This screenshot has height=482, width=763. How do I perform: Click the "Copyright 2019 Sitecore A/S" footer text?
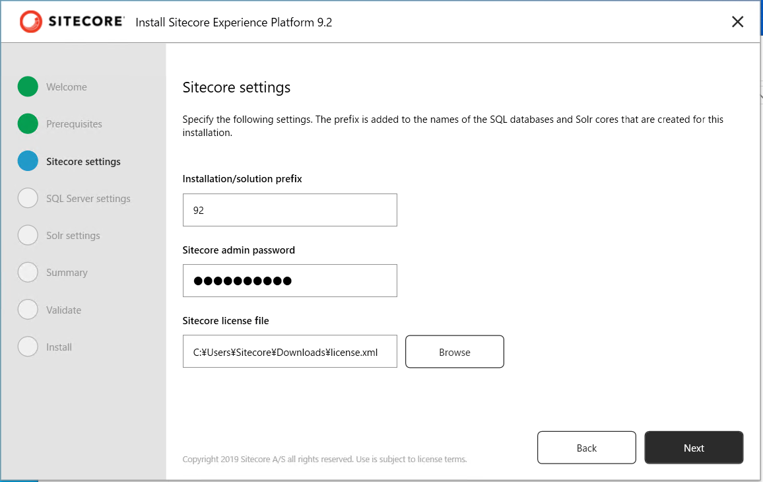point(325,459)
